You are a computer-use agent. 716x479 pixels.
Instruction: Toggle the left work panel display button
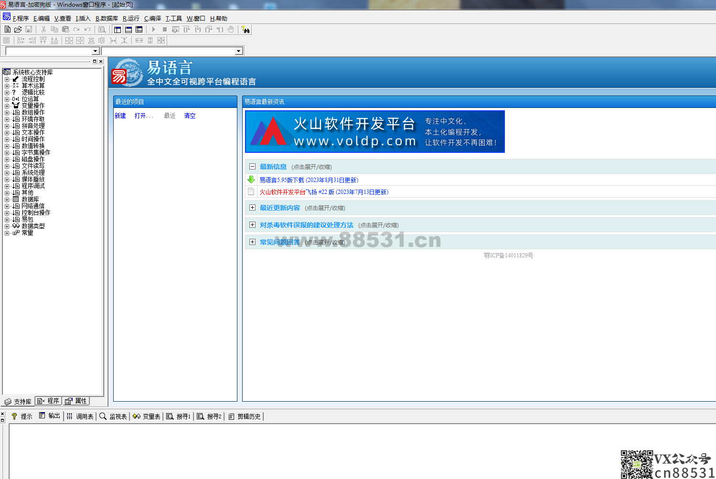click(x=118, y=30)
